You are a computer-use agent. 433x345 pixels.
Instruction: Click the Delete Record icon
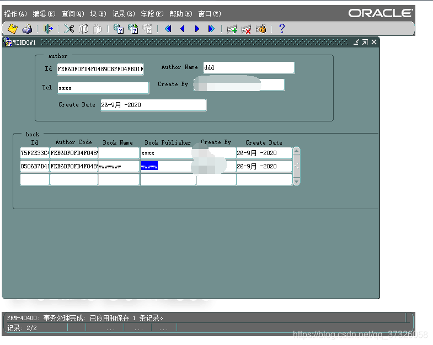pyautogui.click(x=247, y=29)
